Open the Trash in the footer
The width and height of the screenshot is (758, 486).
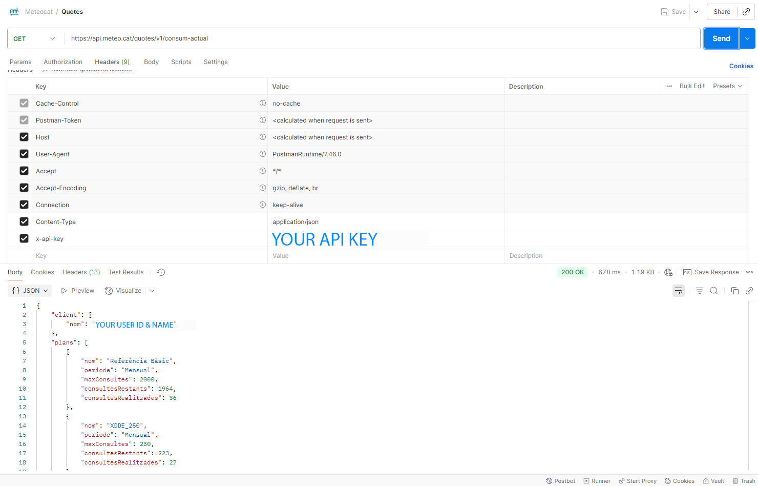coord(744,481)
